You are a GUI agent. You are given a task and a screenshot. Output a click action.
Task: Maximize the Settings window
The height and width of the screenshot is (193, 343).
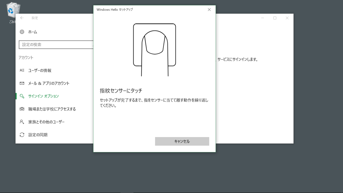[275, 18]
